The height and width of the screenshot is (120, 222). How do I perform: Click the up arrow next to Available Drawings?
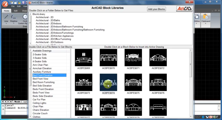30,51
